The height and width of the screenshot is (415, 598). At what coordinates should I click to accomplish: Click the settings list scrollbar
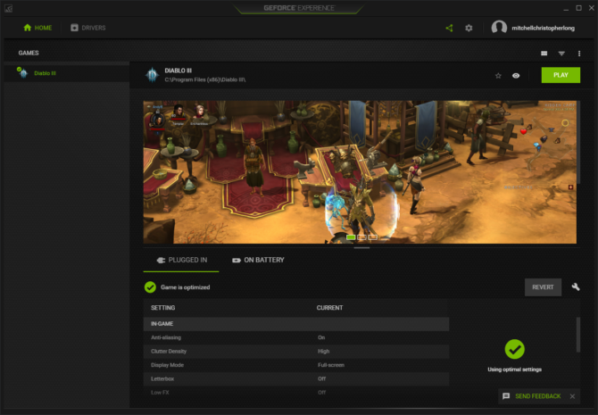coord(578,335)
